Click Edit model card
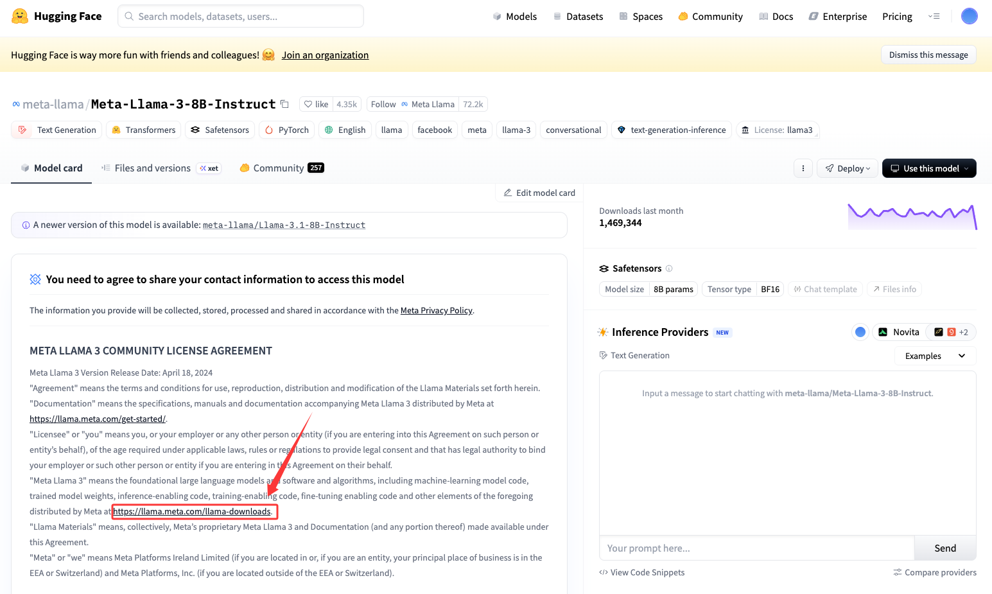Viewport: 992px width, 594px height. 539,193
